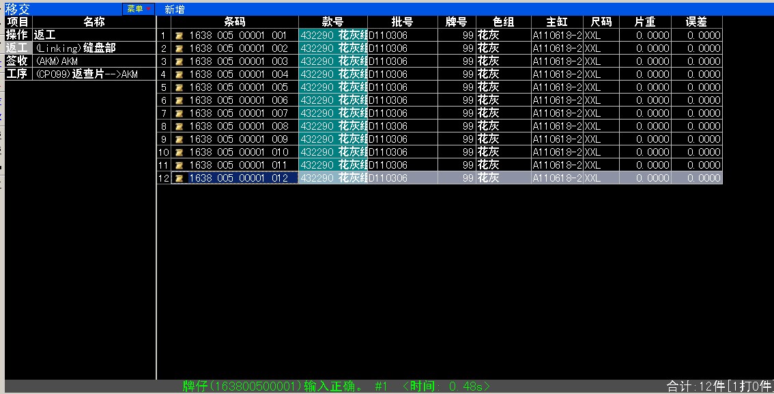
Task: Click the barcode icon in row 9
Action: 180,139
